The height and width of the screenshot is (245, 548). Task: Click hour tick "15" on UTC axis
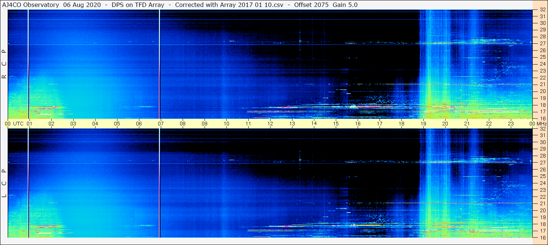pyautogui.click(x=336, y=124)
